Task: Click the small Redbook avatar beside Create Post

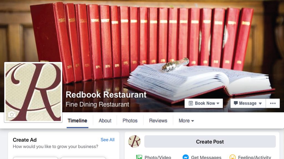Action: tap(135, 142)
